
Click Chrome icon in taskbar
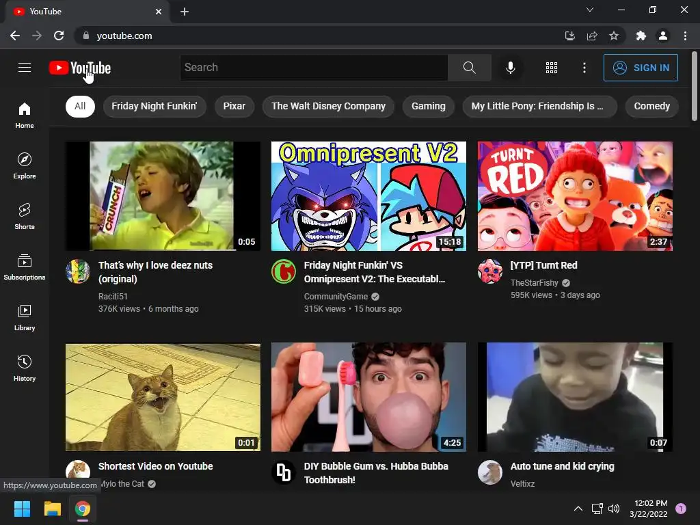(x=83, y=509)
